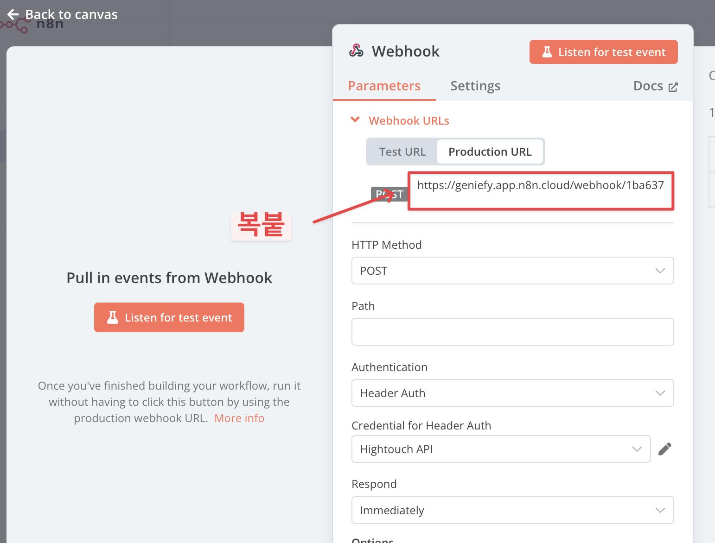This screenshot has width=715, height=543.
Task: Open the Authentication dropdown
Action: [512, 393]
